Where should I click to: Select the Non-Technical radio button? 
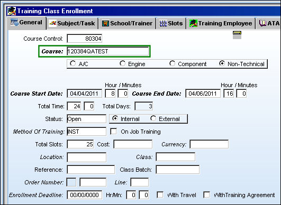[x=222, y=63]
